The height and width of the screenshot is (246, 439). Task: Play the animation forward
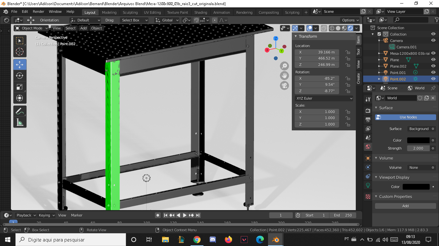185,215
